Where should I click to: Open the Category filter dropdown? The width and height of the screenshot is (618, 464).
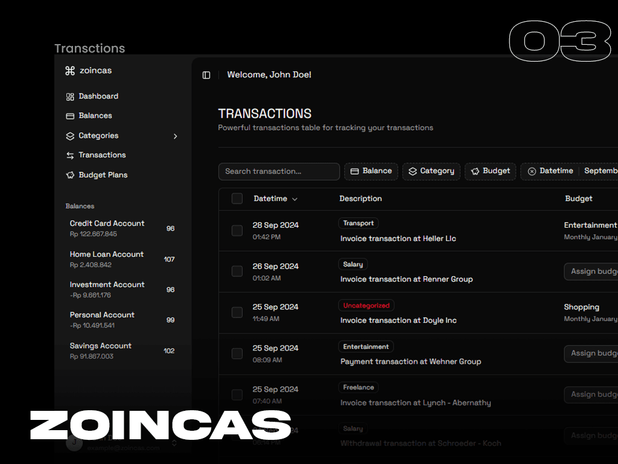pyautogui.click(x=431, y=172)
